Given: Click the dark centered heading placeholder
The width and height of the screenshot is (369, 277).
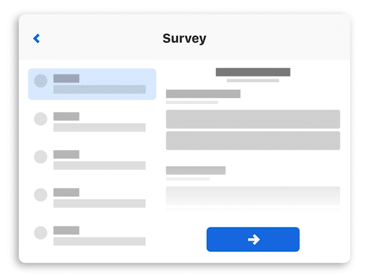Looking at the screenshot, I should tap(253, 72).
